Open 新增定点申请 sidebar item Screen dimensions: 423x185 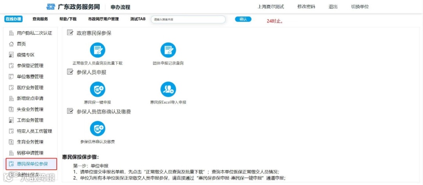click(x=30, y=98)
